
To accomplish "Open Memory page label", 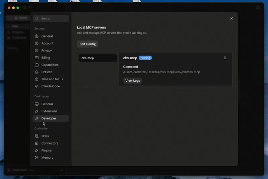I will [x=47, y=158].
